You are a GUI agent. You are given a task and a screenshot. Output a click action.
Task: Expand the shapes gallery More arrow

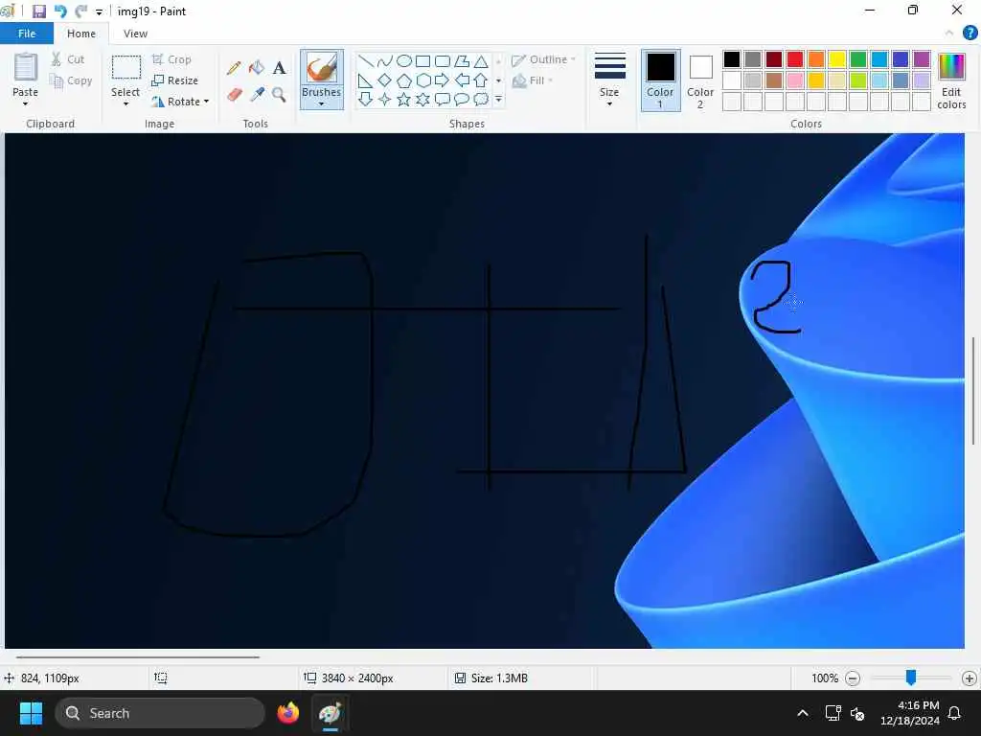coord(498,99)
